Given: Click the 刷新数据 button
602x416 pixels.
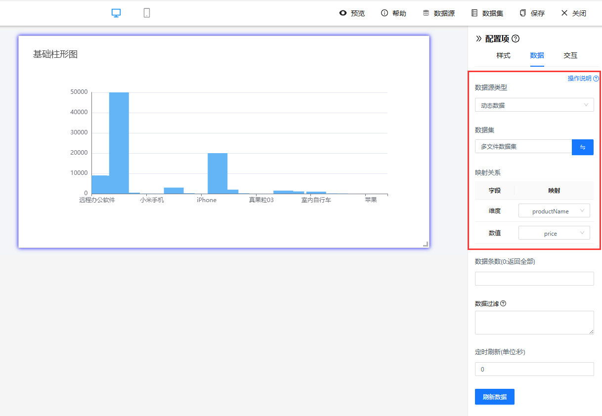Looking at the screenshot, I should [494, 397].
